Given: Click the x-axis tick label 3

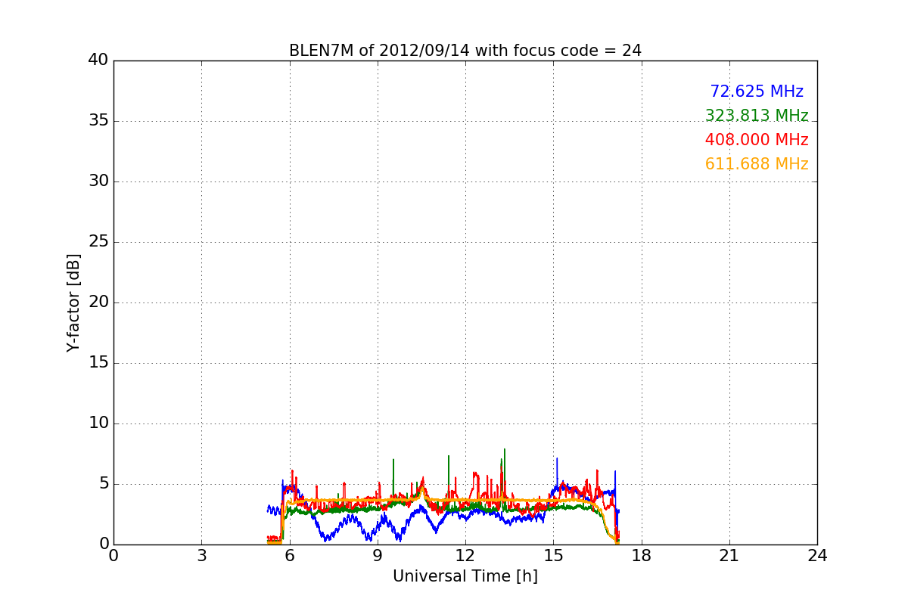Looking at the screenshot, I should [x=201, y=556].
